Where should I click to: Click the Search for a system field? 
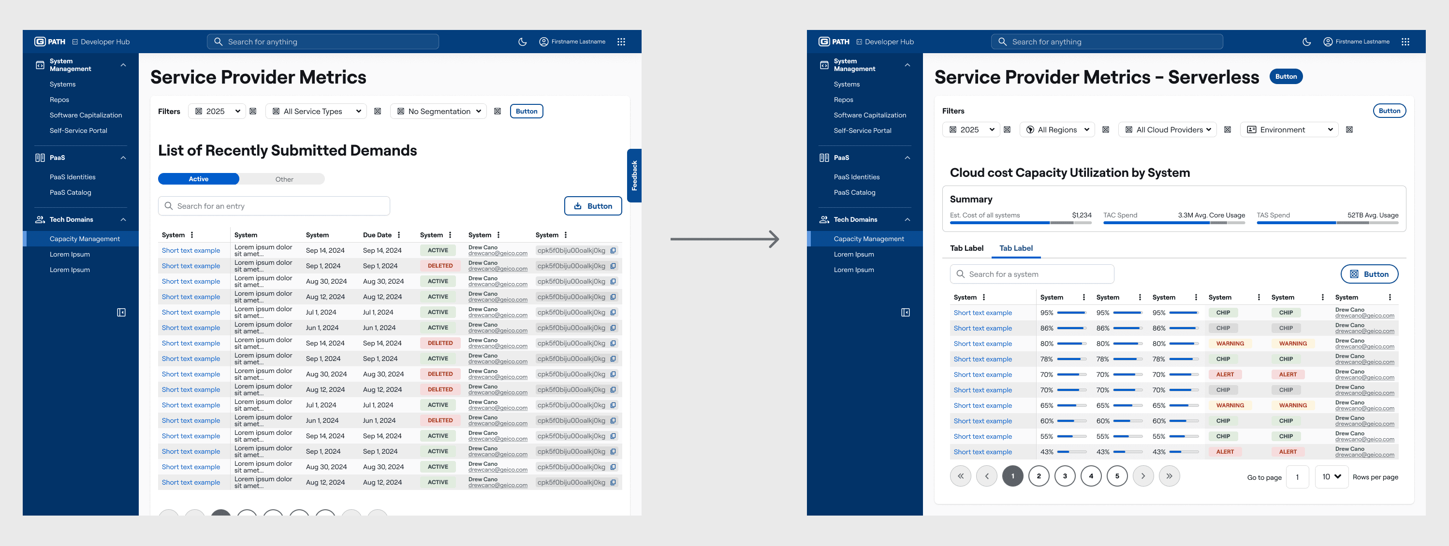(x=1032, y=274)
